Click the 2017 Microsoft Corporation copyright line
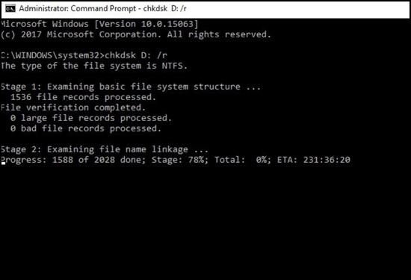Screen dimensions: 411x280 pos(135,34)
